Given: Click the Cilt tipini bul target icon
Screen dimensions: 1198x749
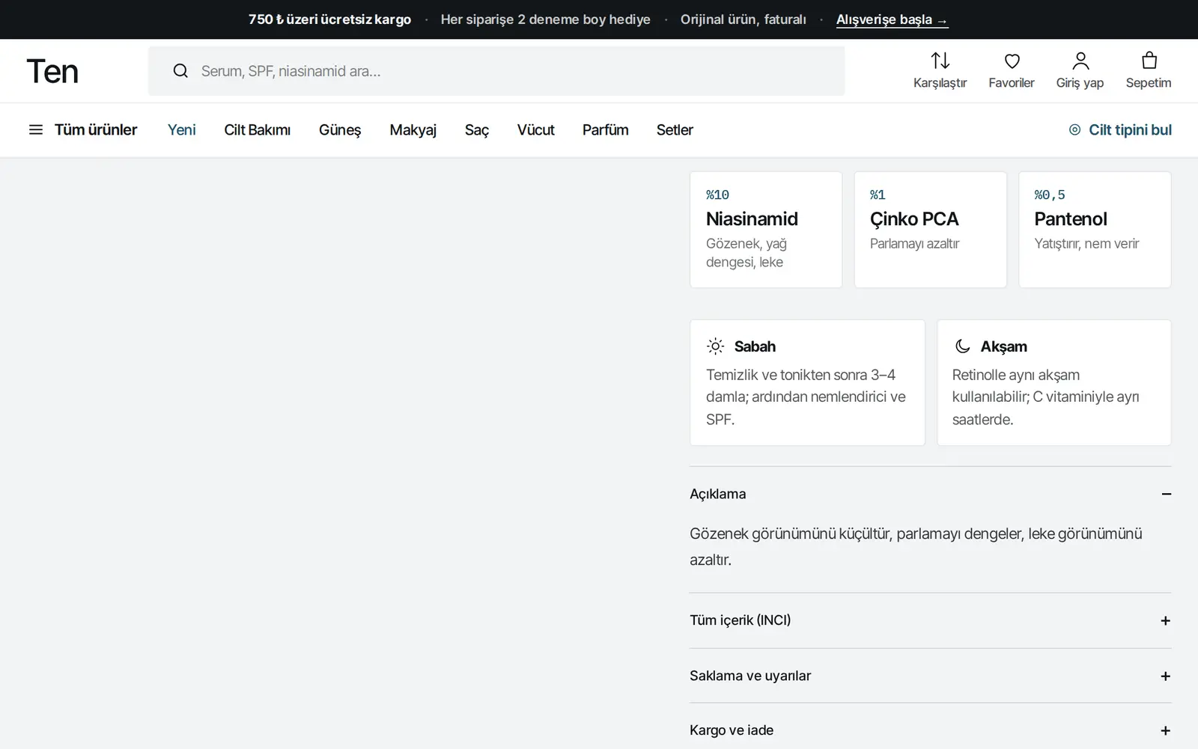Looking at the screenshot, I should click(1074, 130).
